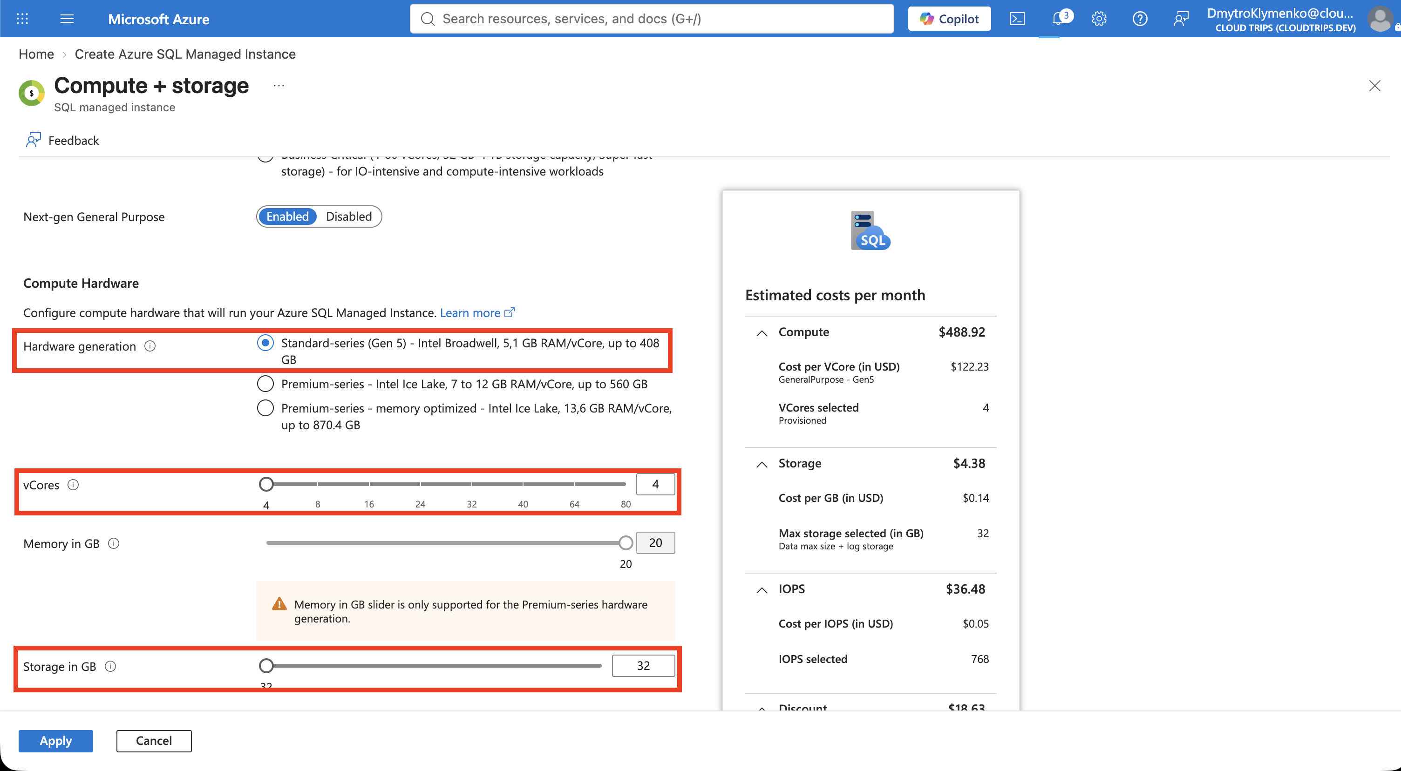Screen dimensions: 1401x771
Task: Click the Microsoft Azure logo text
Action: tap(158, 19)
